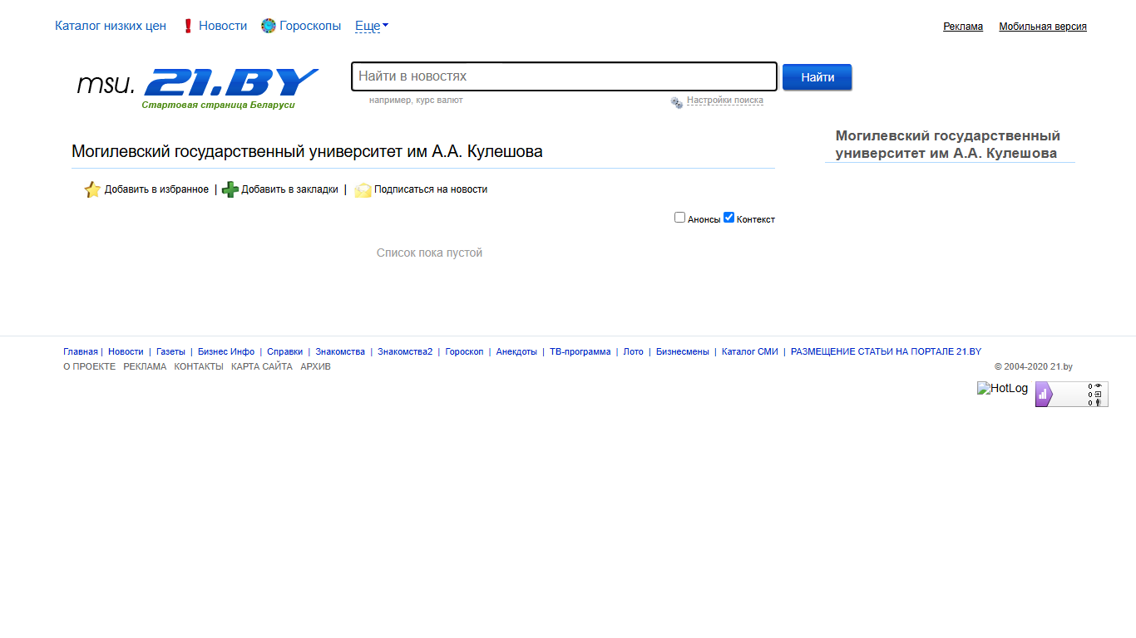The height and width of the screenshot is (638, 1136).
Task: Focus the Найти в новостях search field
Action: [564, 76]
